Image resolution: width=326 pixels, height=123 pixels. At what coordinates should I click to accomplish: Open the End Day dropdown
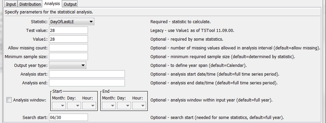124,106
